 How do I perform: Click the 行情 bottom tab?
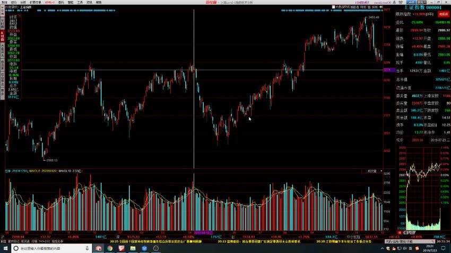(x=34, y=241)
